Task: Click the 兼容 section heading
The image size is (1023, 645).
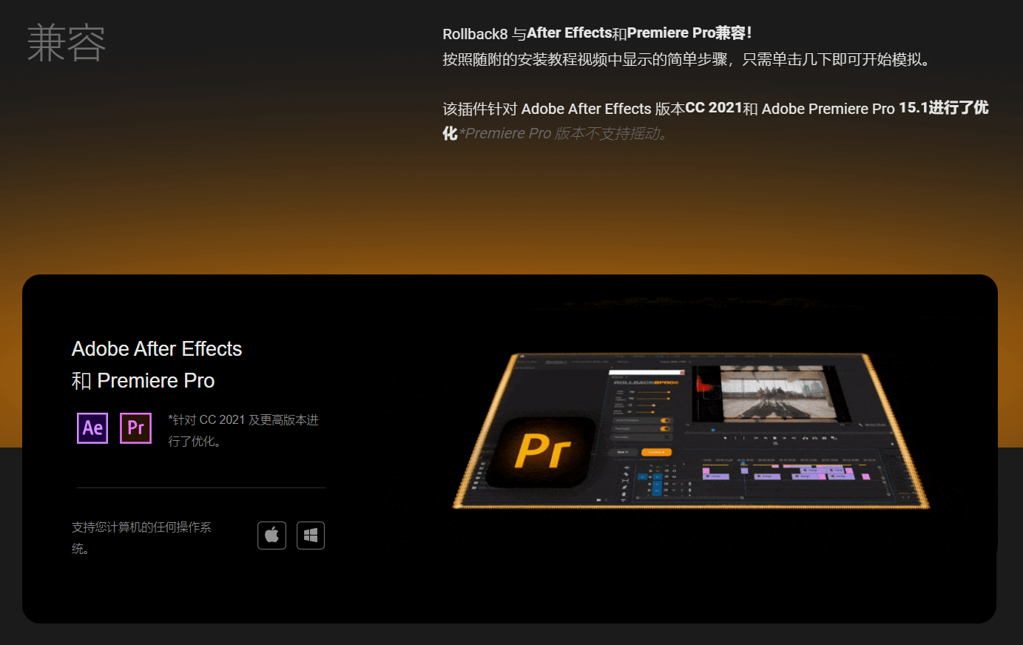Action: 67,43
